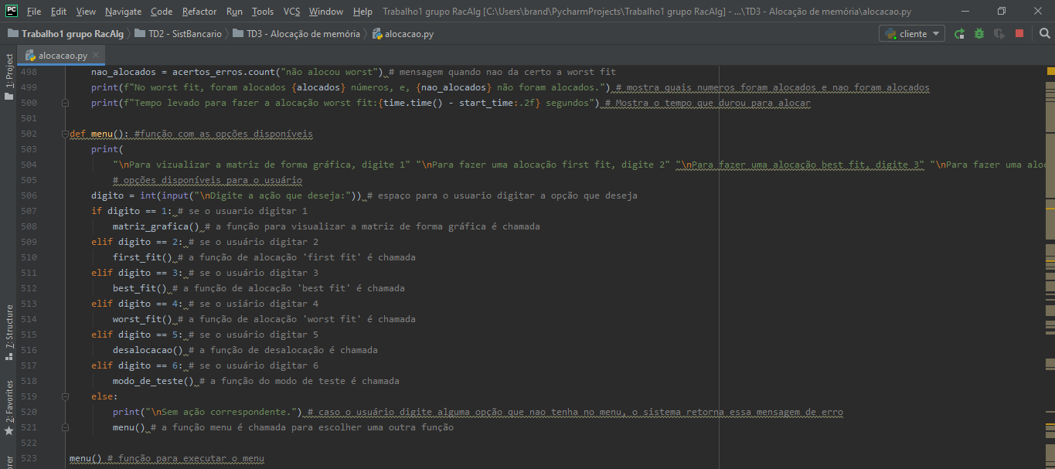Click 'nao_alocados' assignment on line 498
Image resolution: width=1055 pixels, height=469 pixels.
pyautogui.click(x=124, y=72)
